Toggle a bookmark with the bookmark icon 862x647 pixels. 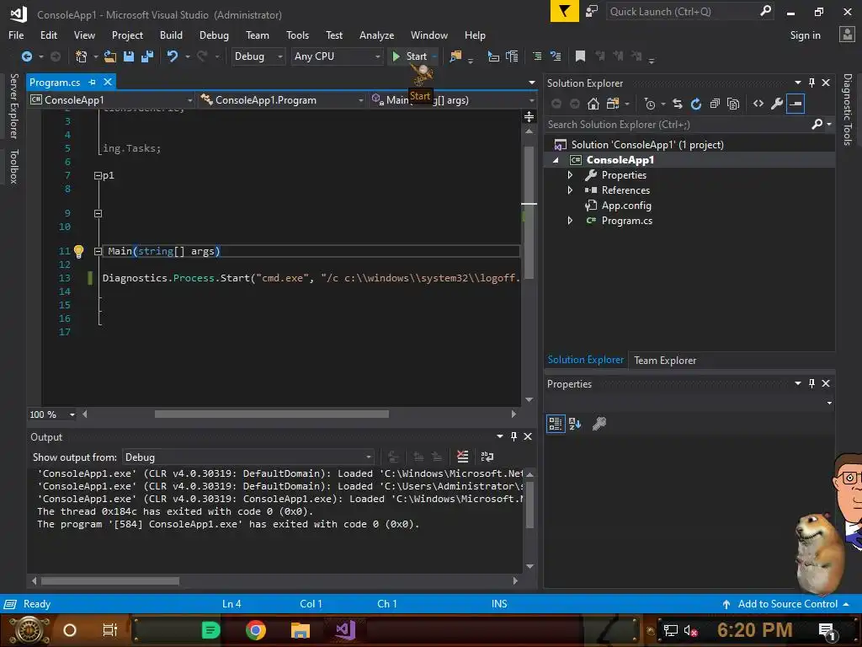point(580,56)
